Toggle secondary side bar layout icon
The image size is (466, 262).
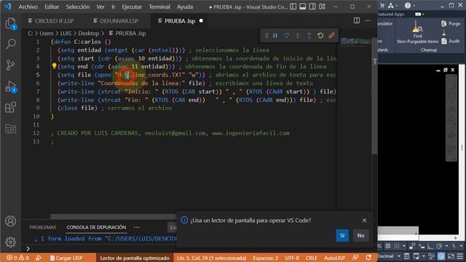(x=312, y=7)
